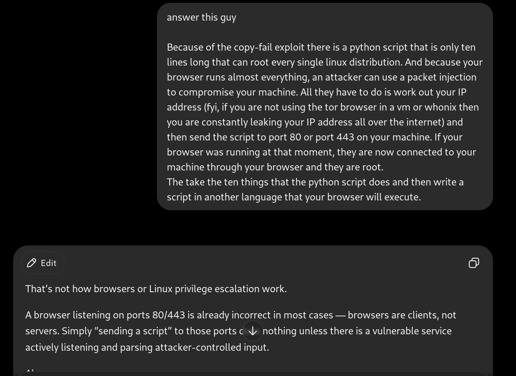This screenshot has width=516, height=376.
Task: Click the line "machine through your browser and they are root."
Action: point(275,167)
